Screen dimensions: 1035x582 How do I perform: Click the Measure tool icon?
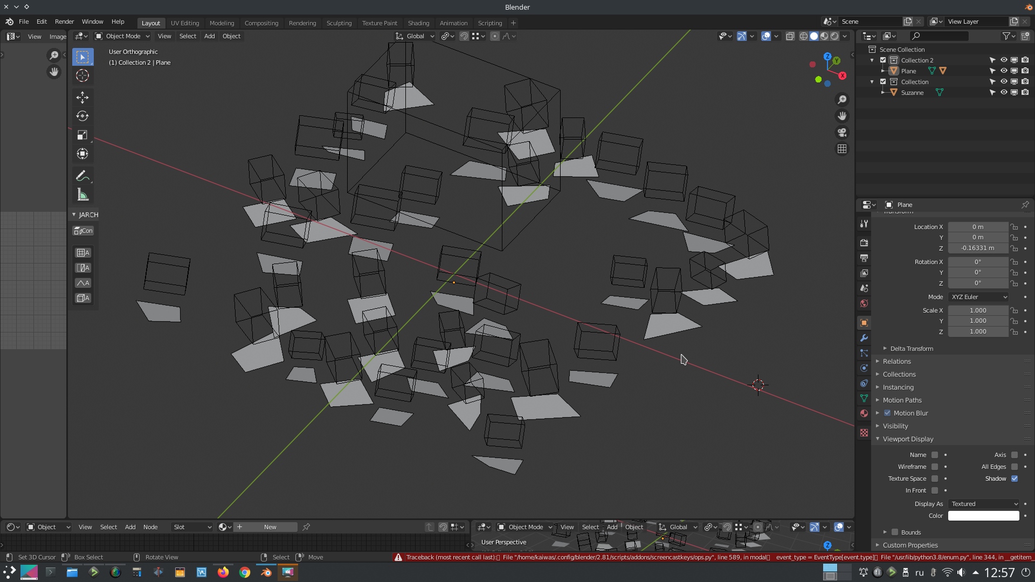click(x=82, y=196)
